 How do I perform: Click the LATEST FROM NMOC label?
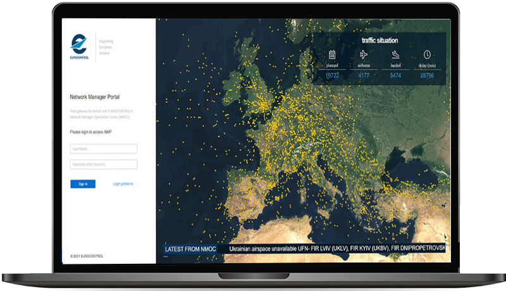191,249
